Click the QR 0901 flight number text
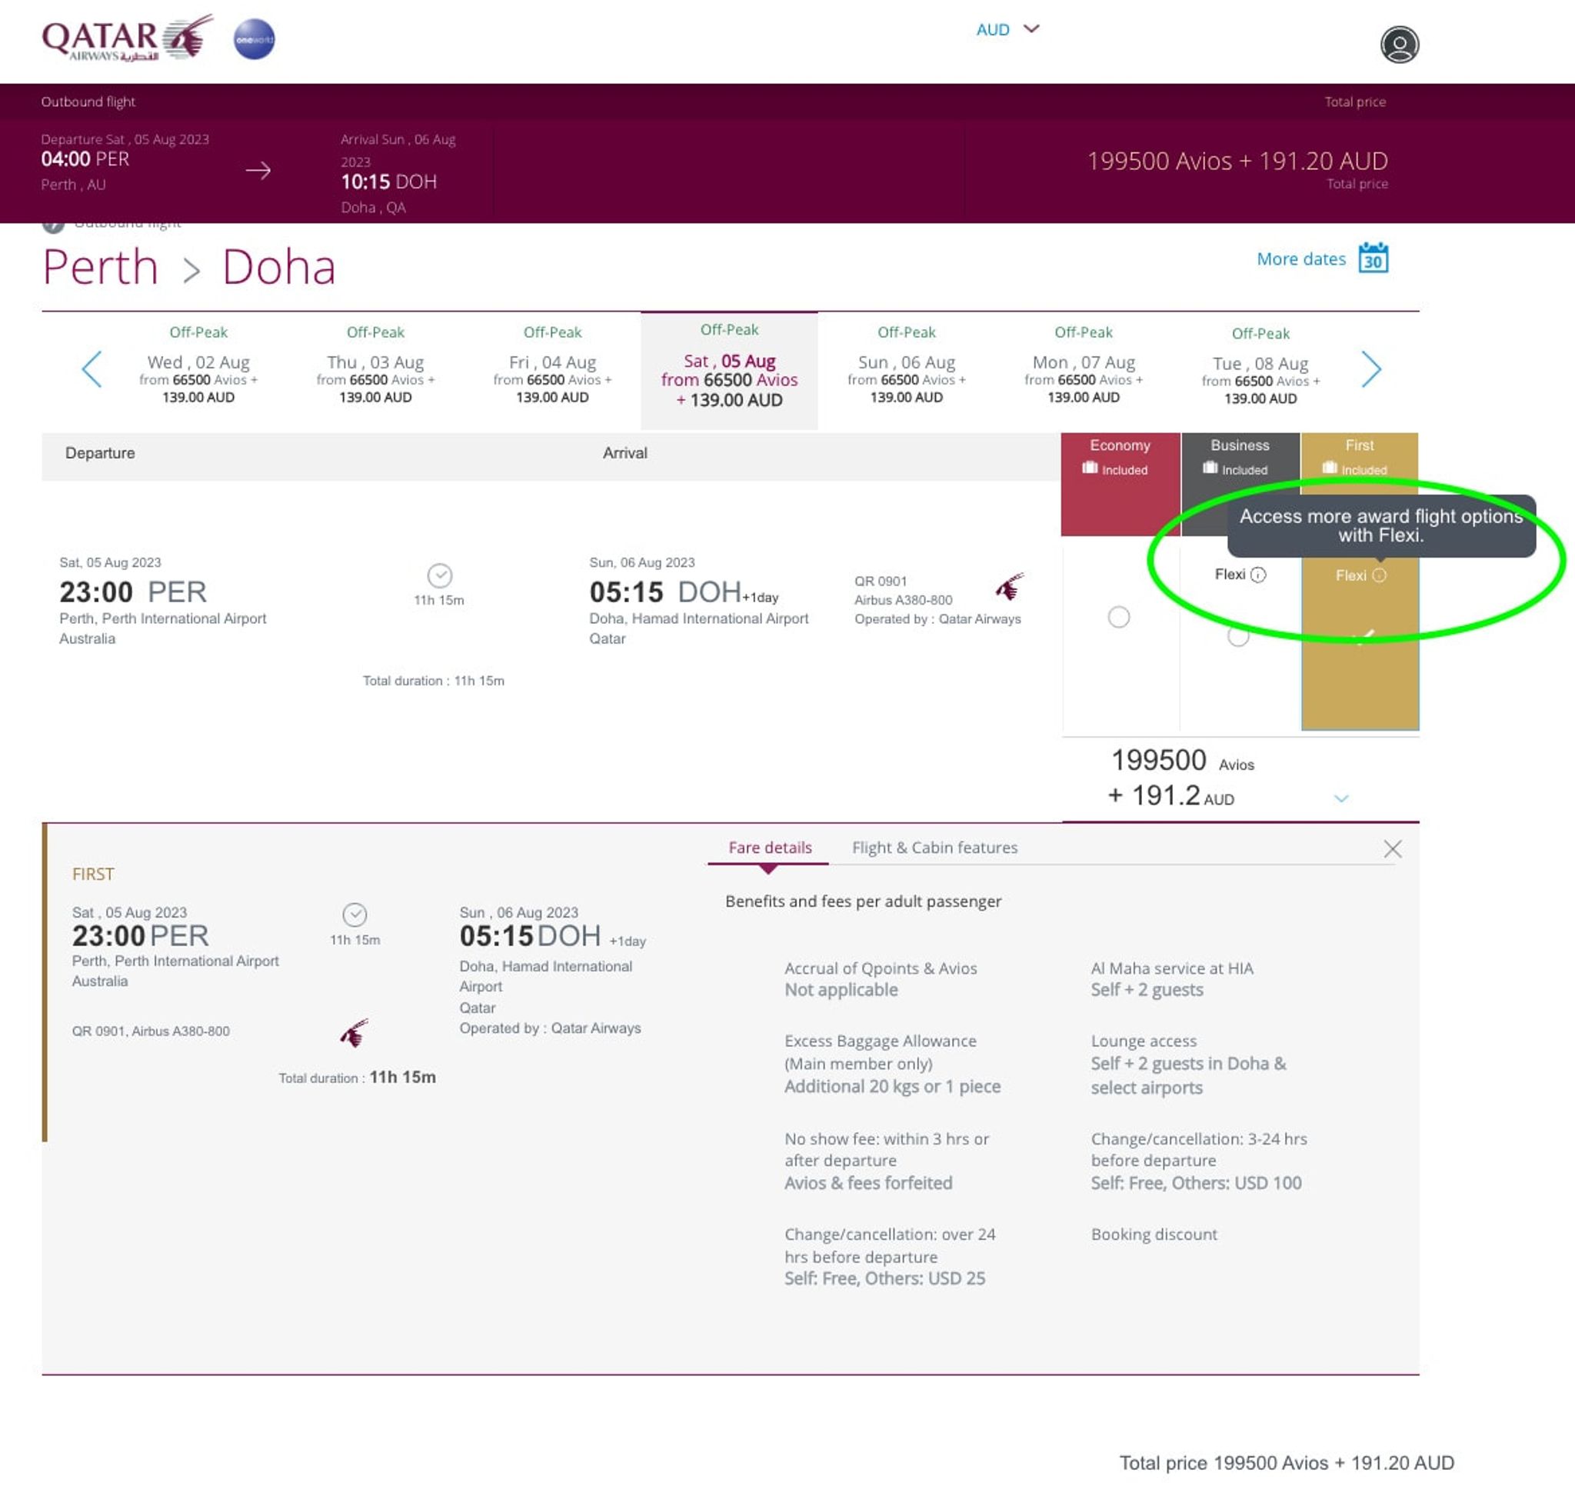The width and height of the screenshot is (1575, 1493). tap(881, 581)
